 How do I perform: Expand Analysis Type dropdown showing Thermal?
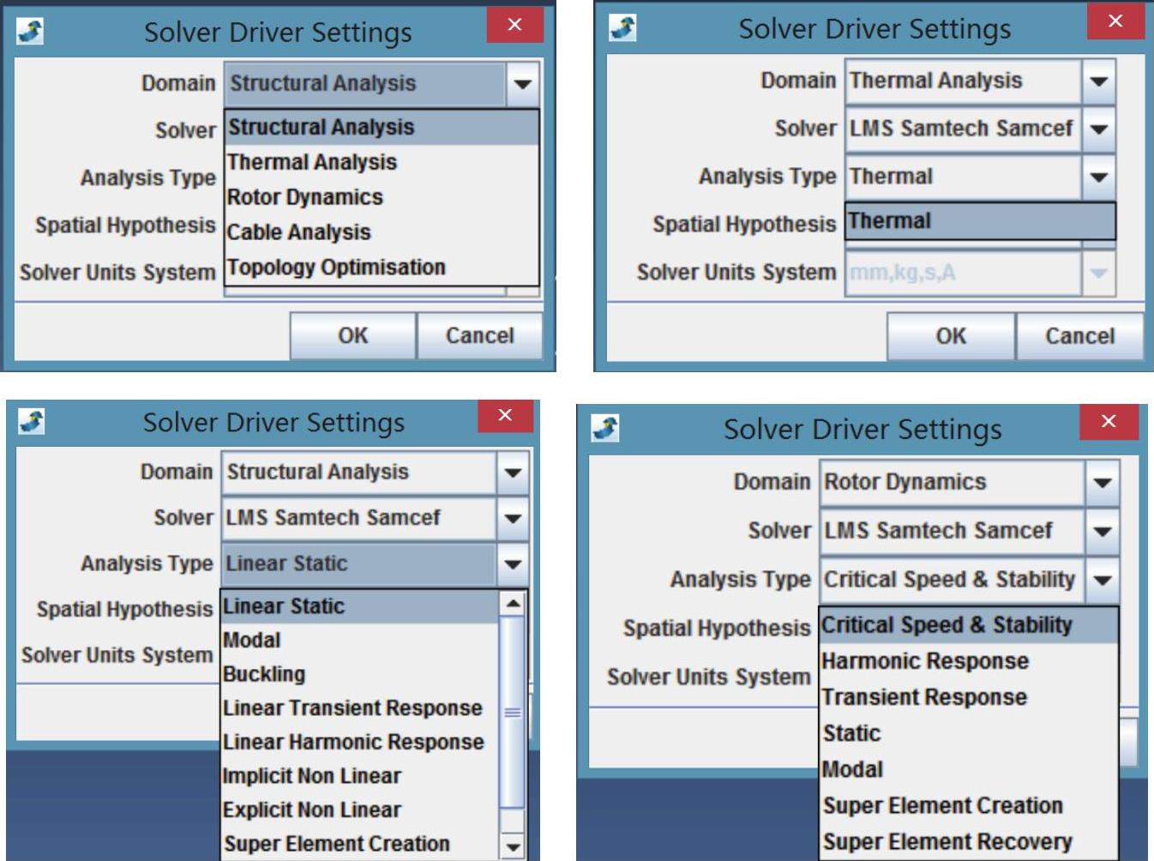pyautogui.click(x=1098, y=177)
